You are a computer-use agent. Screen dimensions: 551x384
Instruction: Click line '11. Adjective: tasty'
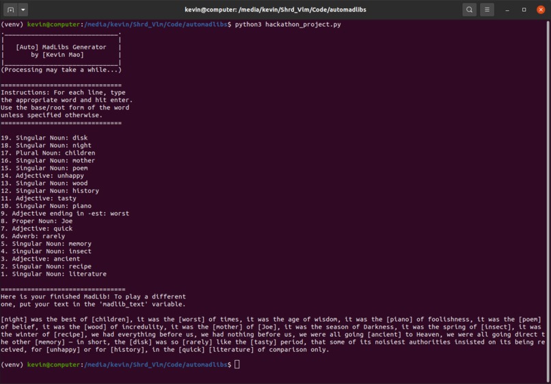coord(38,199)
